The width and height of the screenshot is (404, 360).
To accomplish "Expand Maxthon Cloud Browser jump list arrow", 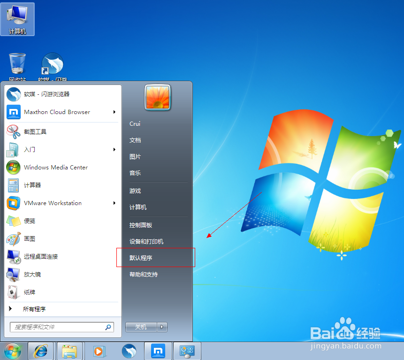I will (114, 112).
